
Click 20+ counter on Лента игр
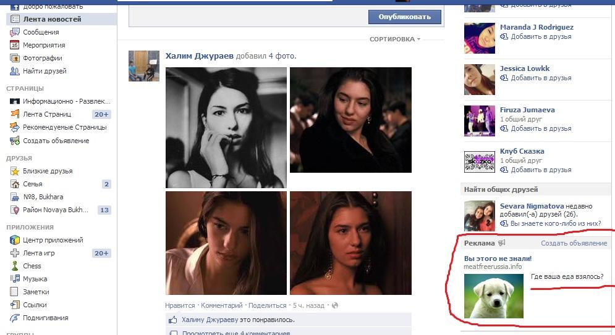(x=101, y=253)
